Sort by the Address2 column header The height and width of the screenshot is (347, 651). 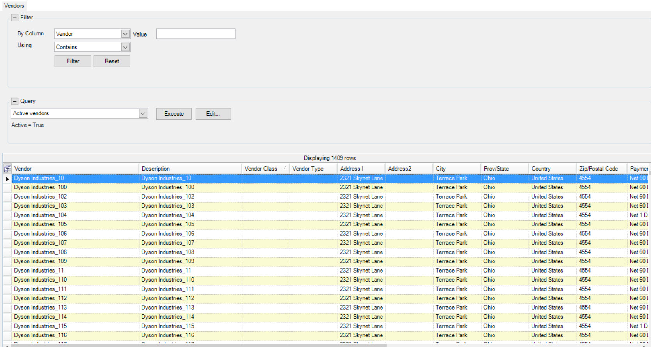point(409,169)
